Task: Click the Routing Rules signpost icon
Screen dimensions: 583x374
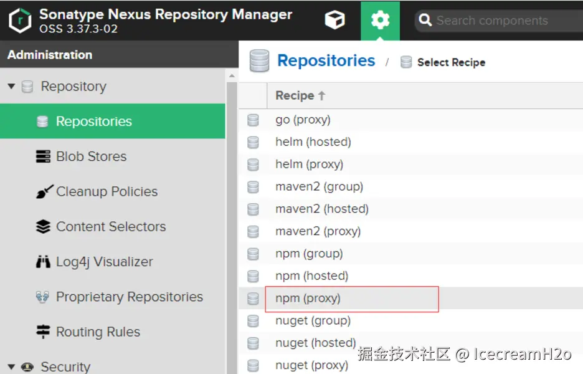Action: [43, 332]
